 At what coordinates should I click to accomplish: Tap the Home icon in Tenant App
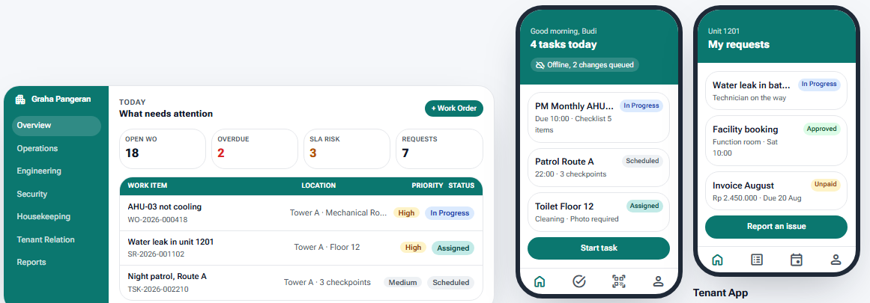717,260
